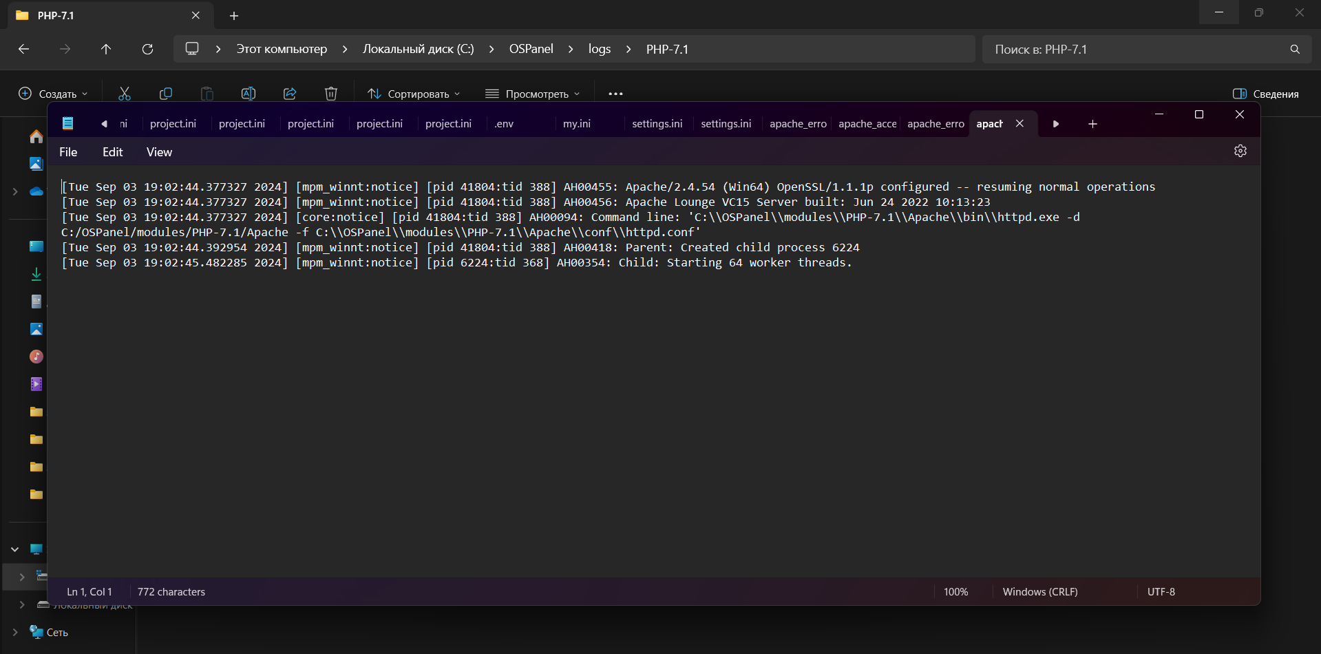Click the Notepad app icon in title bar
Screen dimensions: 1321x654
67,123
